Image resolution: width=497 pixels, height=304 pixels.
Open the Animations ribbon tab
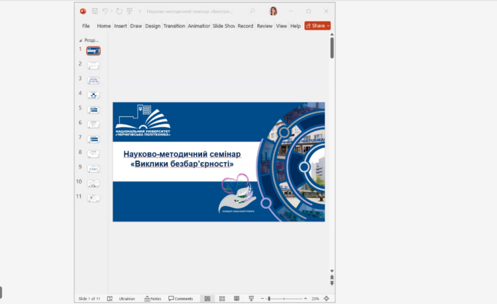[x=199, y=26]
